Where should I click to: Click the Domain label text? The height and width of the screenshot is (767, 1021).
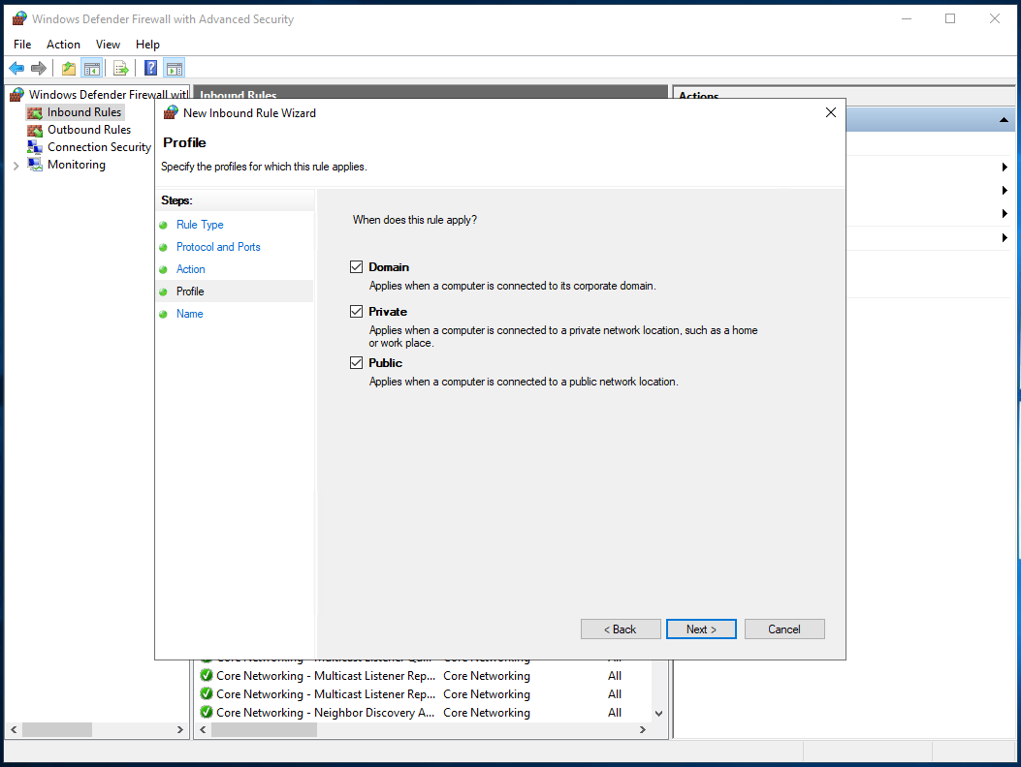(x=389, y=266)
